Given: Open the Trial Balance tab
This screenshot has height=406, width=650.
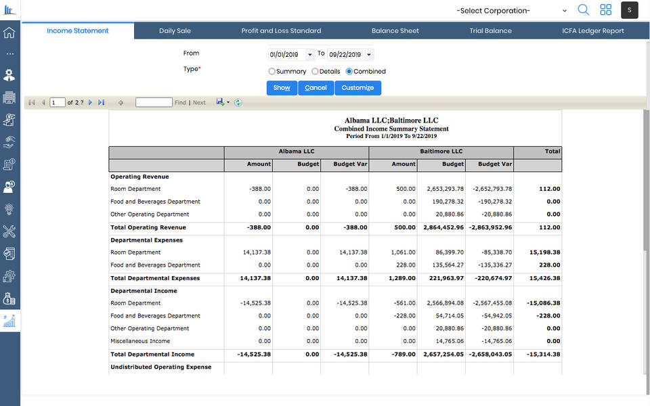Looking at the screenshot, I should tap(490, 30).
